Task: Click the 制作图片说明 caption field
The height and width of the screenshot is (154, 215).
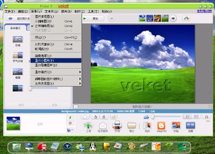Action: coord(143,107)
